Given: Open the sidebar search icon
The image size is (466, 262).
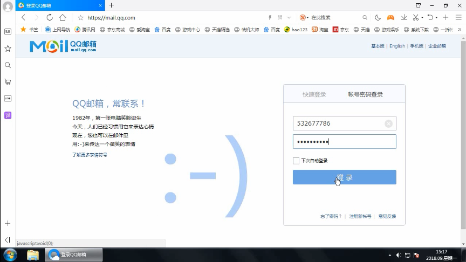Looking at the screenshot, I should pyautogui.click(x=8, y=65).
